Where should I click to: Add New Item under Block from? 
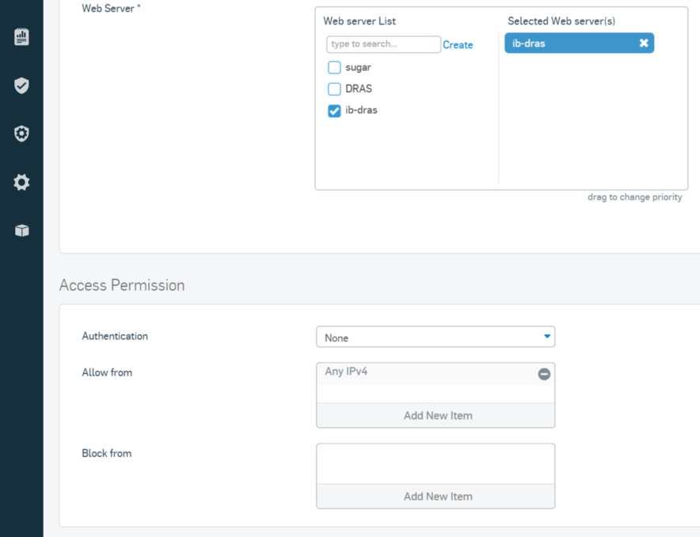tap(436, 497)
